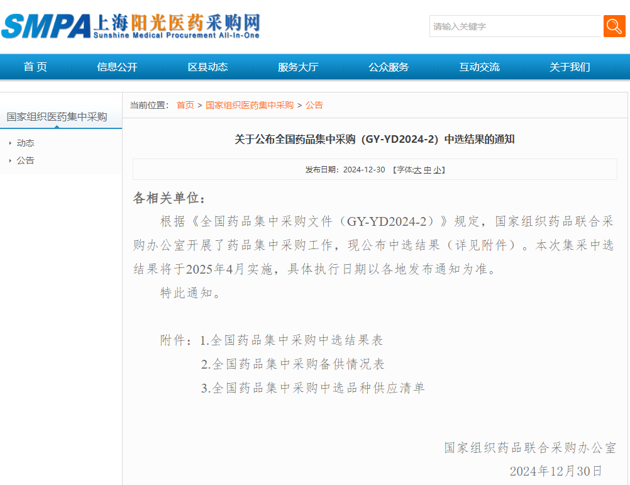Open the 互动交流 navigation menu
Viewport: 630px width, 485px height.
(x=479, y=67)
